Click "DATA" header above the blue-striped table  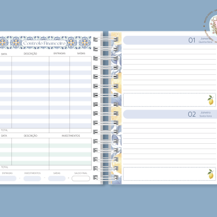coord(4,54)
